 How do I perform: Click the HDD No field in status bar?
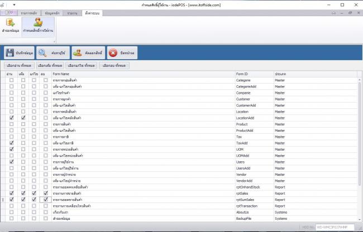click(x=335, y=228)
